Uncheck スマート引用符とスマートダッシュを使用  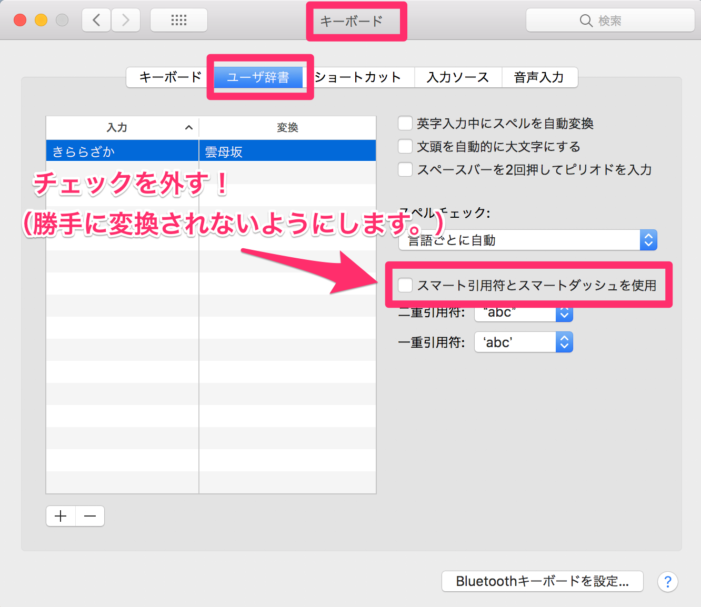click(405, 285)
